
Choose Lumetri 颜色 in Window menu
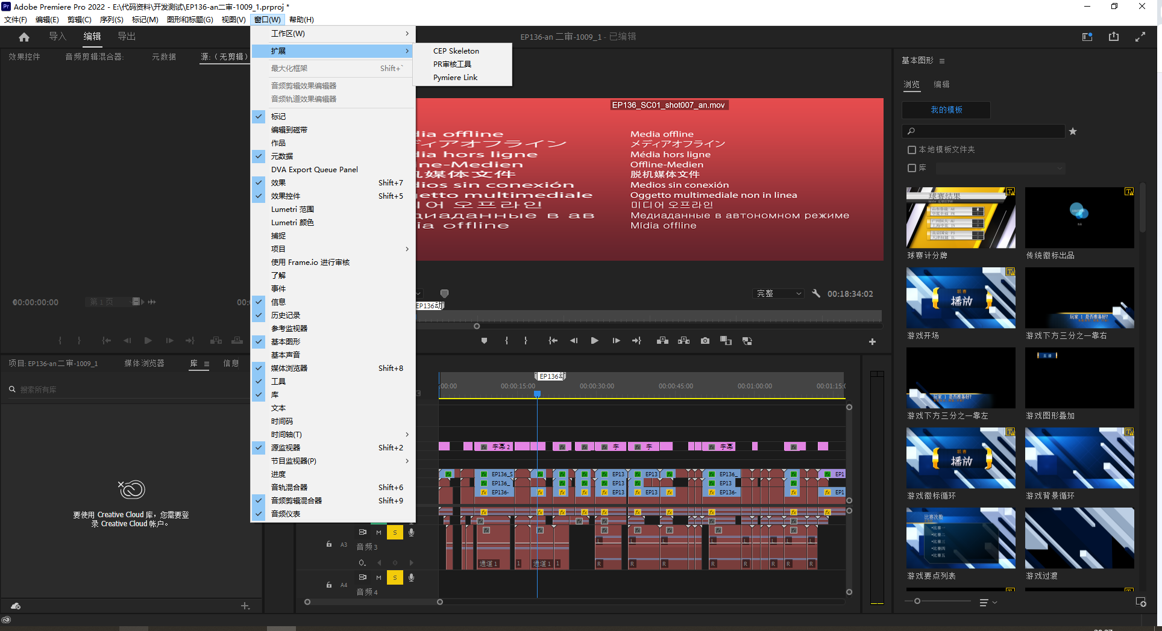292,223
